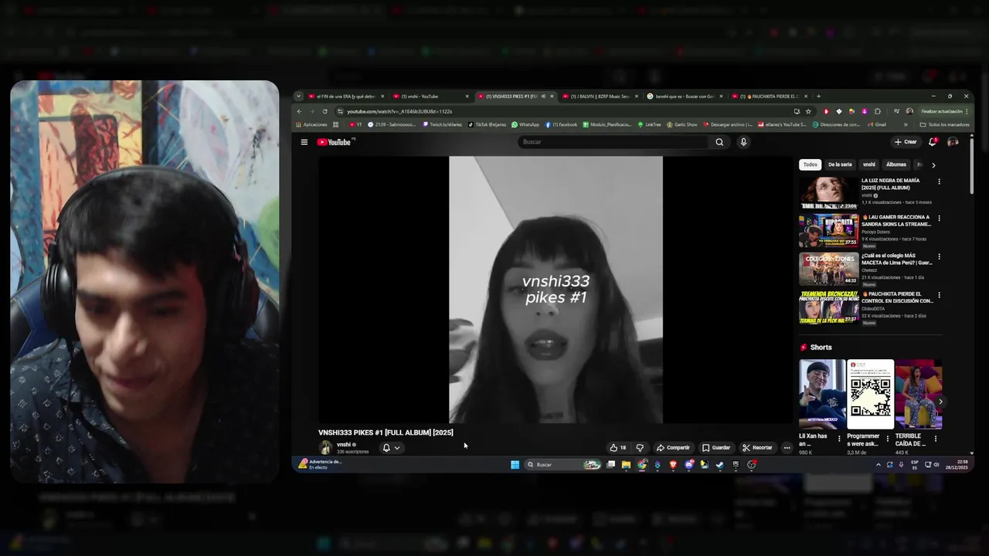
Task: Switch to PAUCHIKITA PIERDE browser tab
Action: click(769, 97)
